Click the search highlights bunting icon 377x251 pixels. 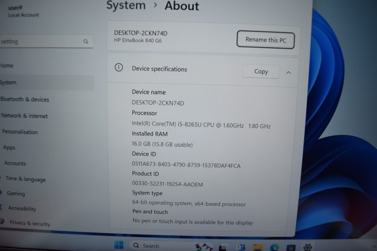pyautogui.click(x=204, y=247)
